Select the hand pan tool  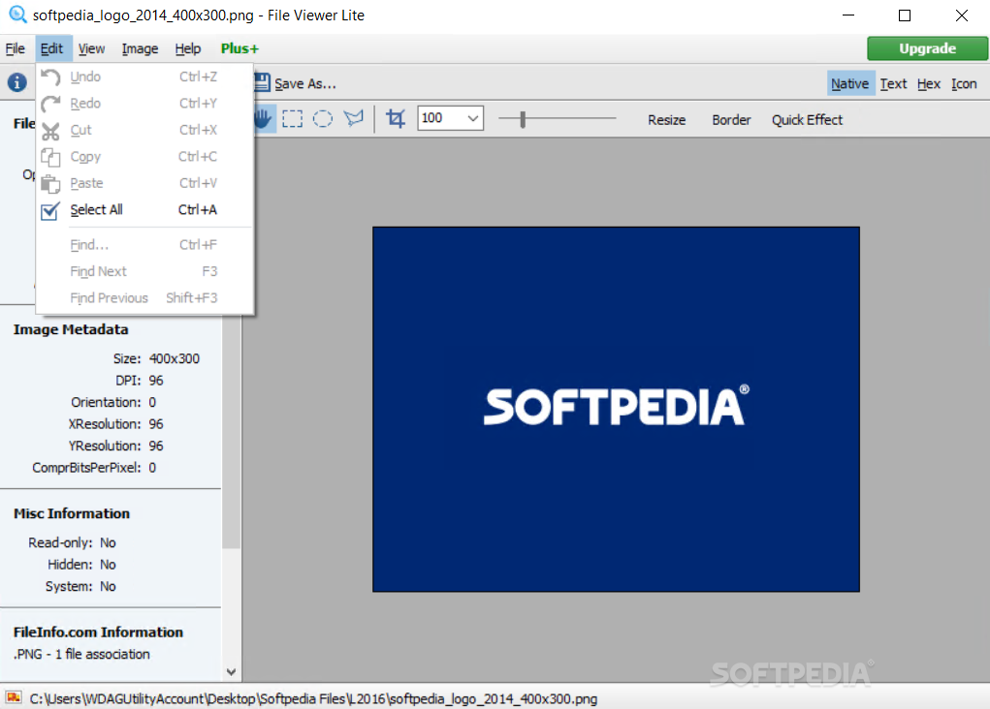click(264, 118)
